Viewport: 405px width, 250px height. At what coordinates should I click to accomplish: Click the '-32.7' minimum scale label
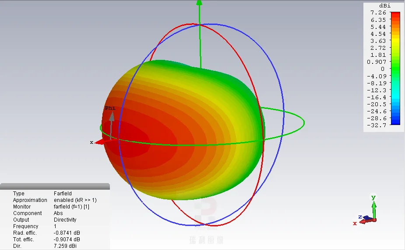click(377, 125)
